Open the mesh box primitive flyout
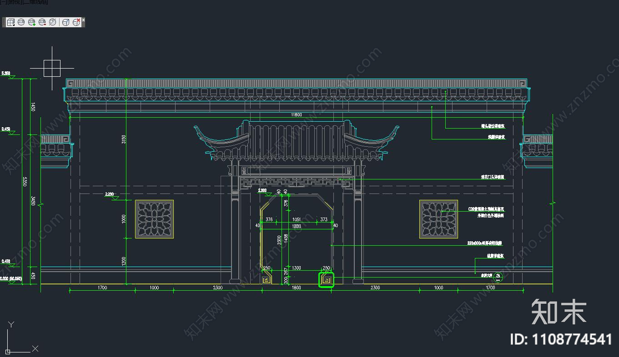 [x=11, y=22]
